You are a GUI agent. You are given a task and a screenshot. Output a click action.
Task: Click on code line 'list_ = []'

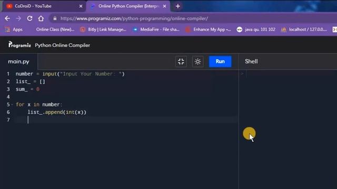click(x=31, y=82)
